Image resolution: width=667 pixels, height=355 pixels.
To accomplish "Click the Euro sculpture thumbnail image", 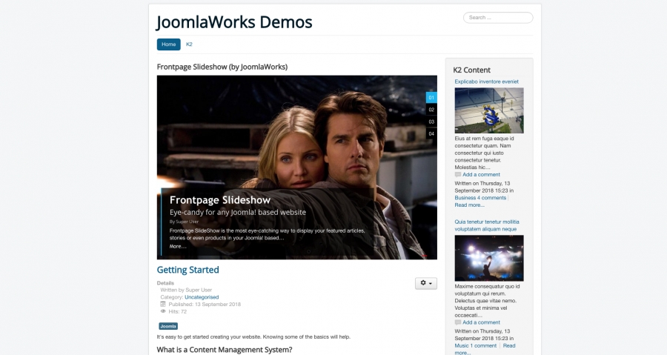I will 489,110.
